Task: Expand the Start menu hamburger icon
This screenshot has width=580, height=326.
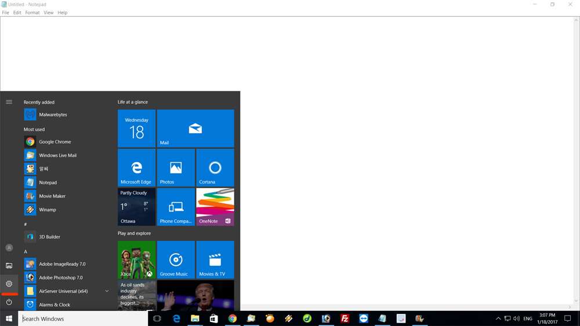Action: coord(9,102)
